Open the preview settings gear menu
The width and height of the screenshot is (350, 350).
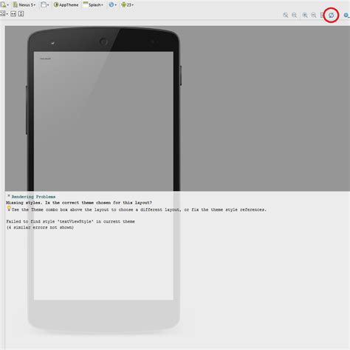346,16
